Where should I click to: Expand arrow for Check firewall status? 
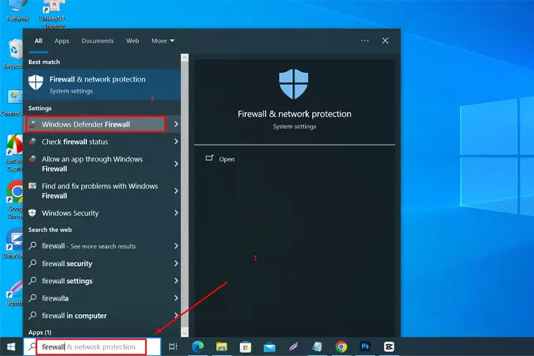pyautogui.click(x=176, y=141)
